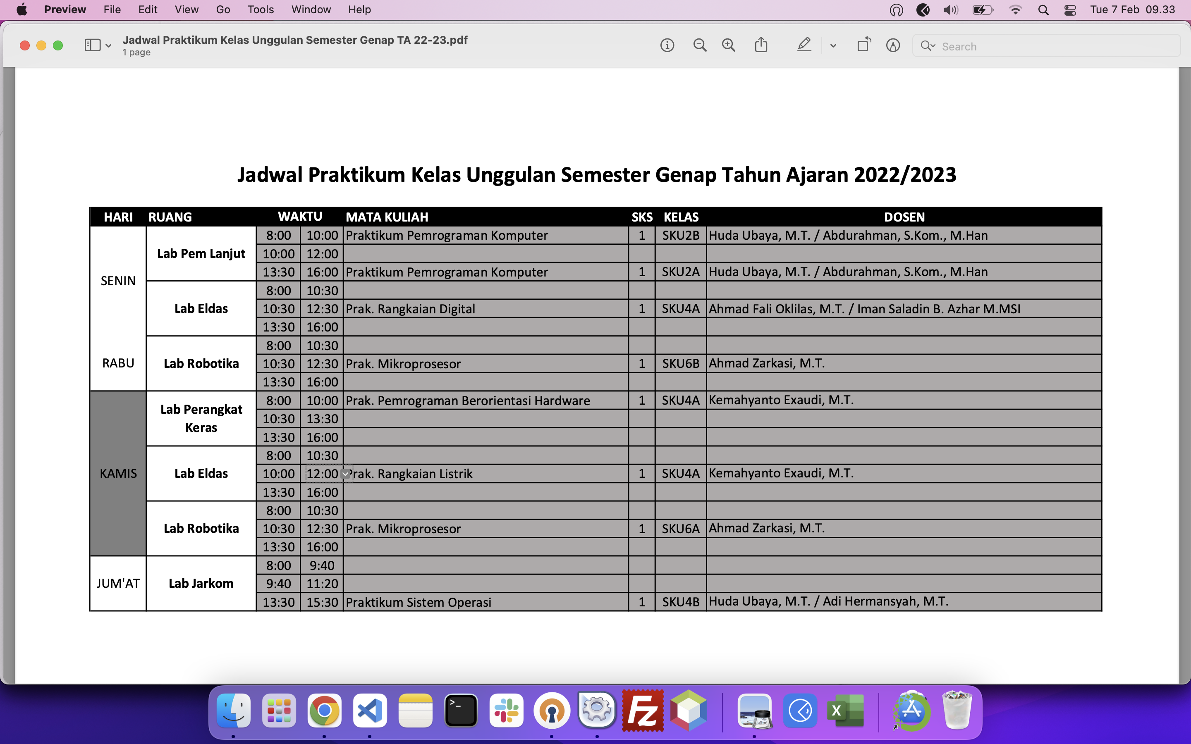Open the document Inspector info icon
1191x744 pixels.
667,45
